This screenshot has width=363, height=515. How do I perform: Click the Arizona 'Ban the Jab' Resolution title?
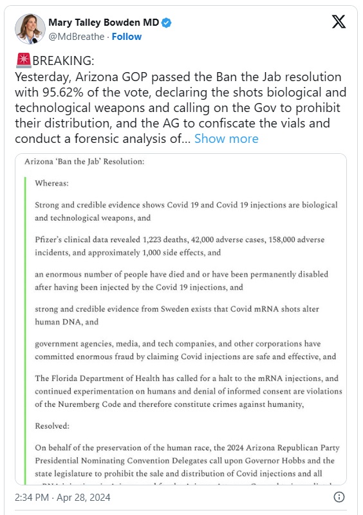[84, 162]
